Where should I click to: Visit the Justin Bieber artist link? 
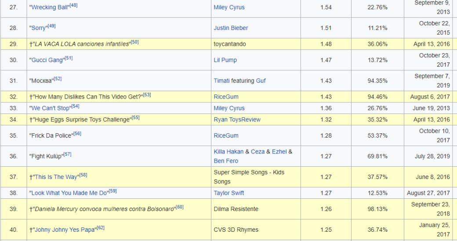pyautogui.click(x=231, y=28)
